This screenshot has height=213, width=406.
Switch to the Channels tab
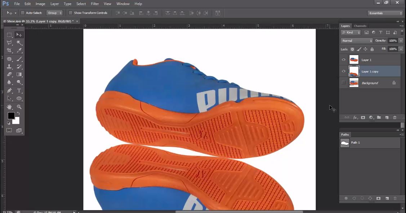pyautogui.click(x=360, y=26)
